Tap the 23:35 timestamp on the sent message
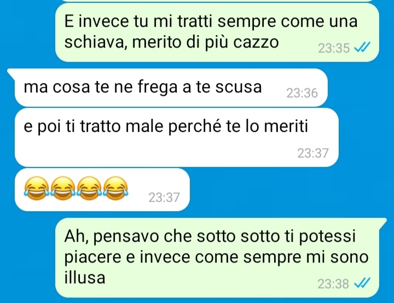Viewport: 394px width, 303px height. 334,48
